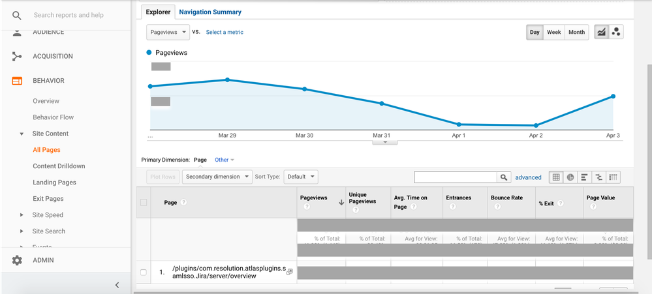The image size is (652, 294).
Task: Select the Percentage pie view icon
Action: (570, 177)
